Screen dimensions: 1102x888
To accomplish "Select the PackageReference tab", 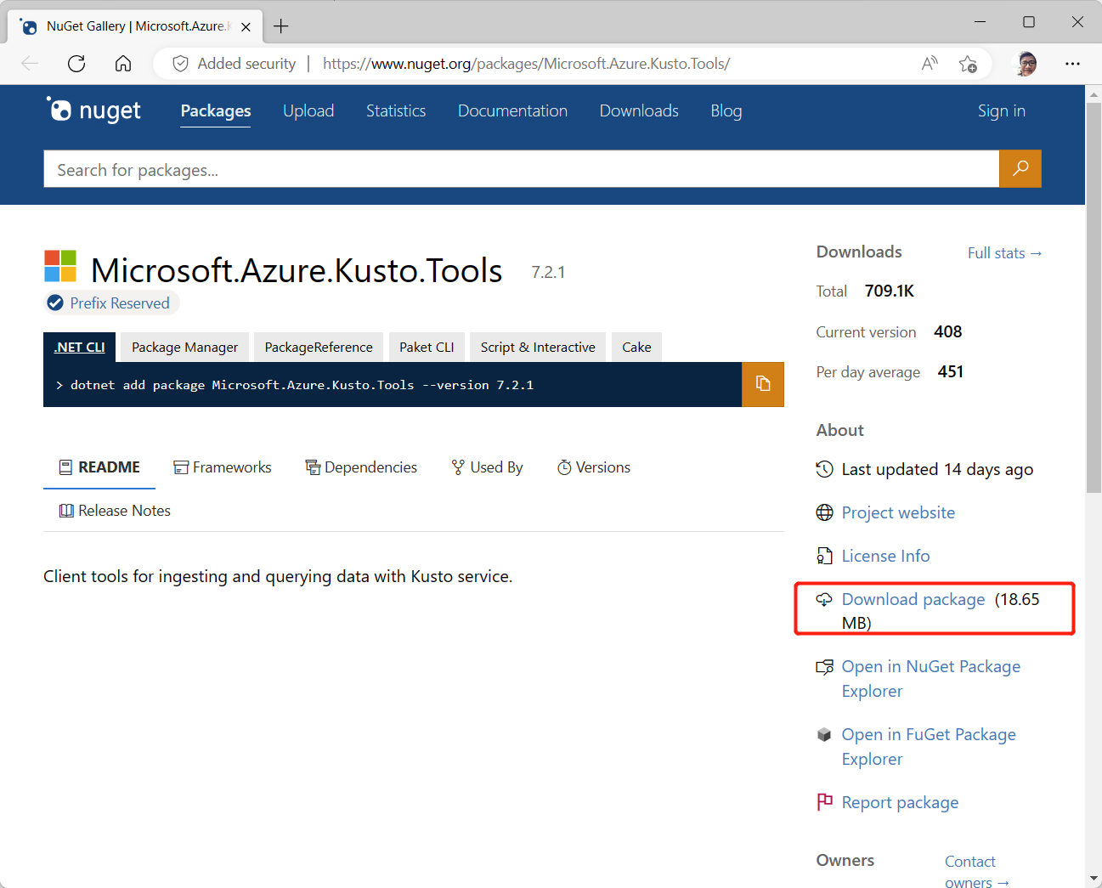I will tap(319, 347).
